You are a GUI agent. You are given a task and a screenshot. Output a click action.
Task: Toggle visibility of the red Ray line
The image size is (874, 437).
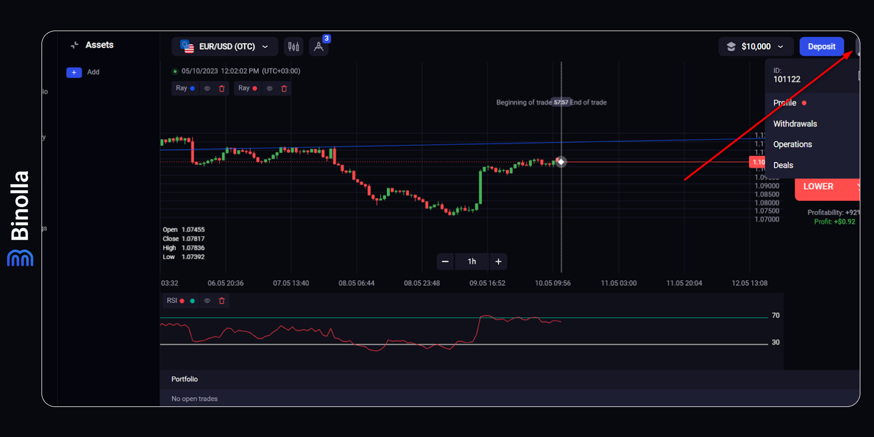[269, 88]
